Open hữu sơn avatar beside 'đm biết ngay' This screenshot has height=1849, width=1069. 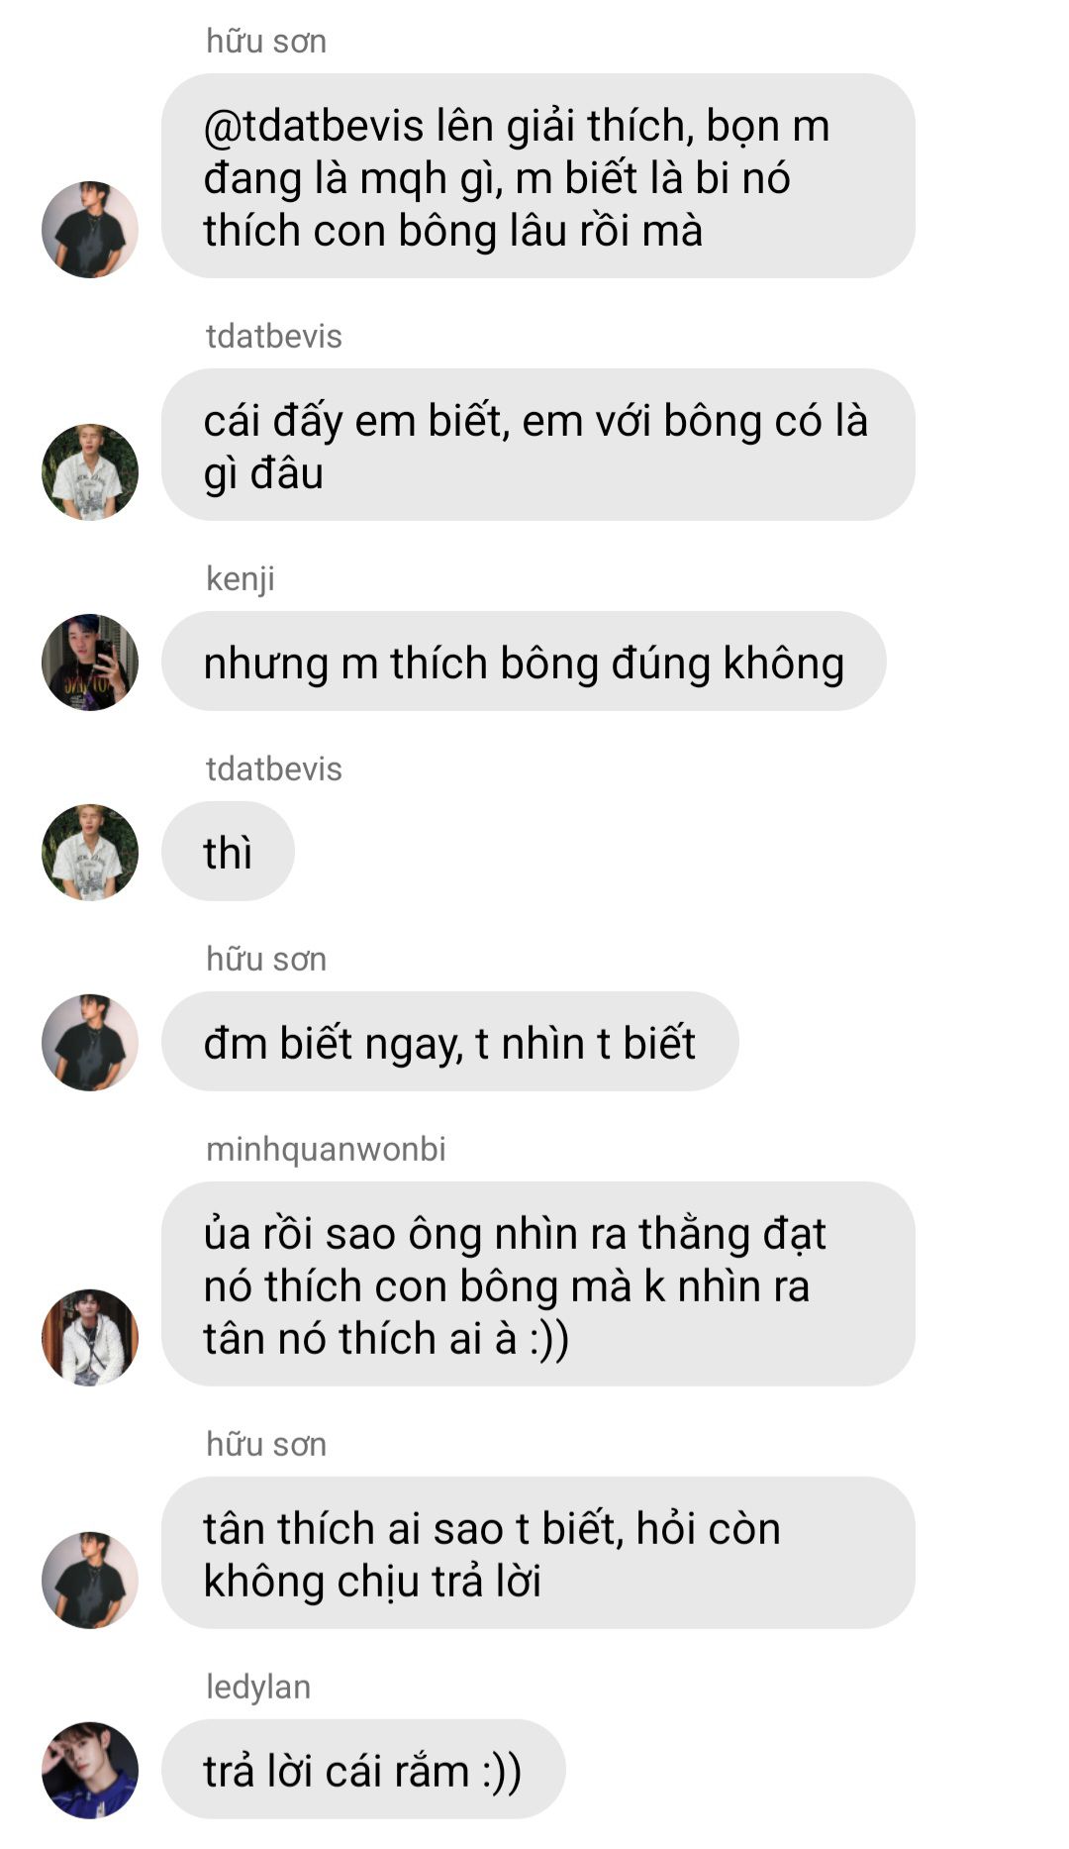90,1043
